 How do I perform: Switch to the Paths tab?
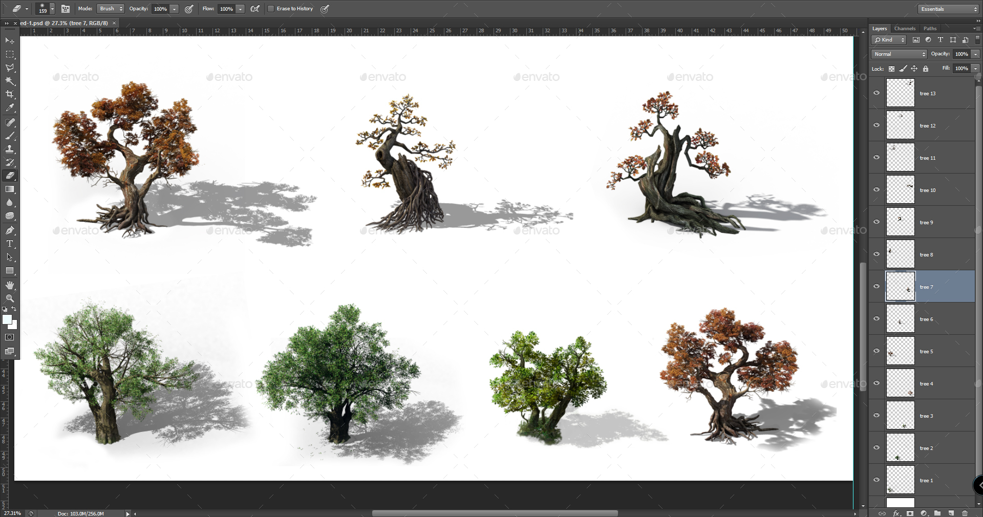pos(930,28)
